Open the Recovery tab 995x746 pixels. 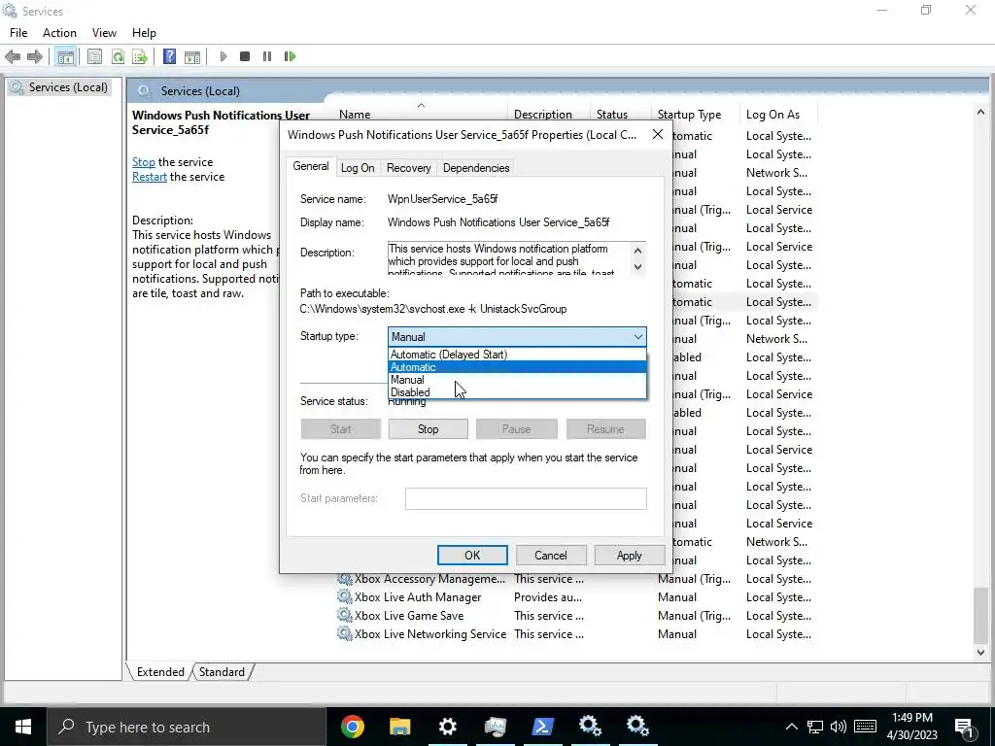[x=409, y=168]
